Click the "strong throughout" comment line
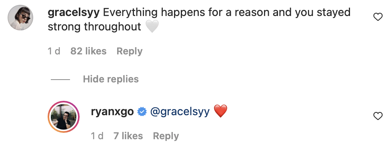 point(94,27)
